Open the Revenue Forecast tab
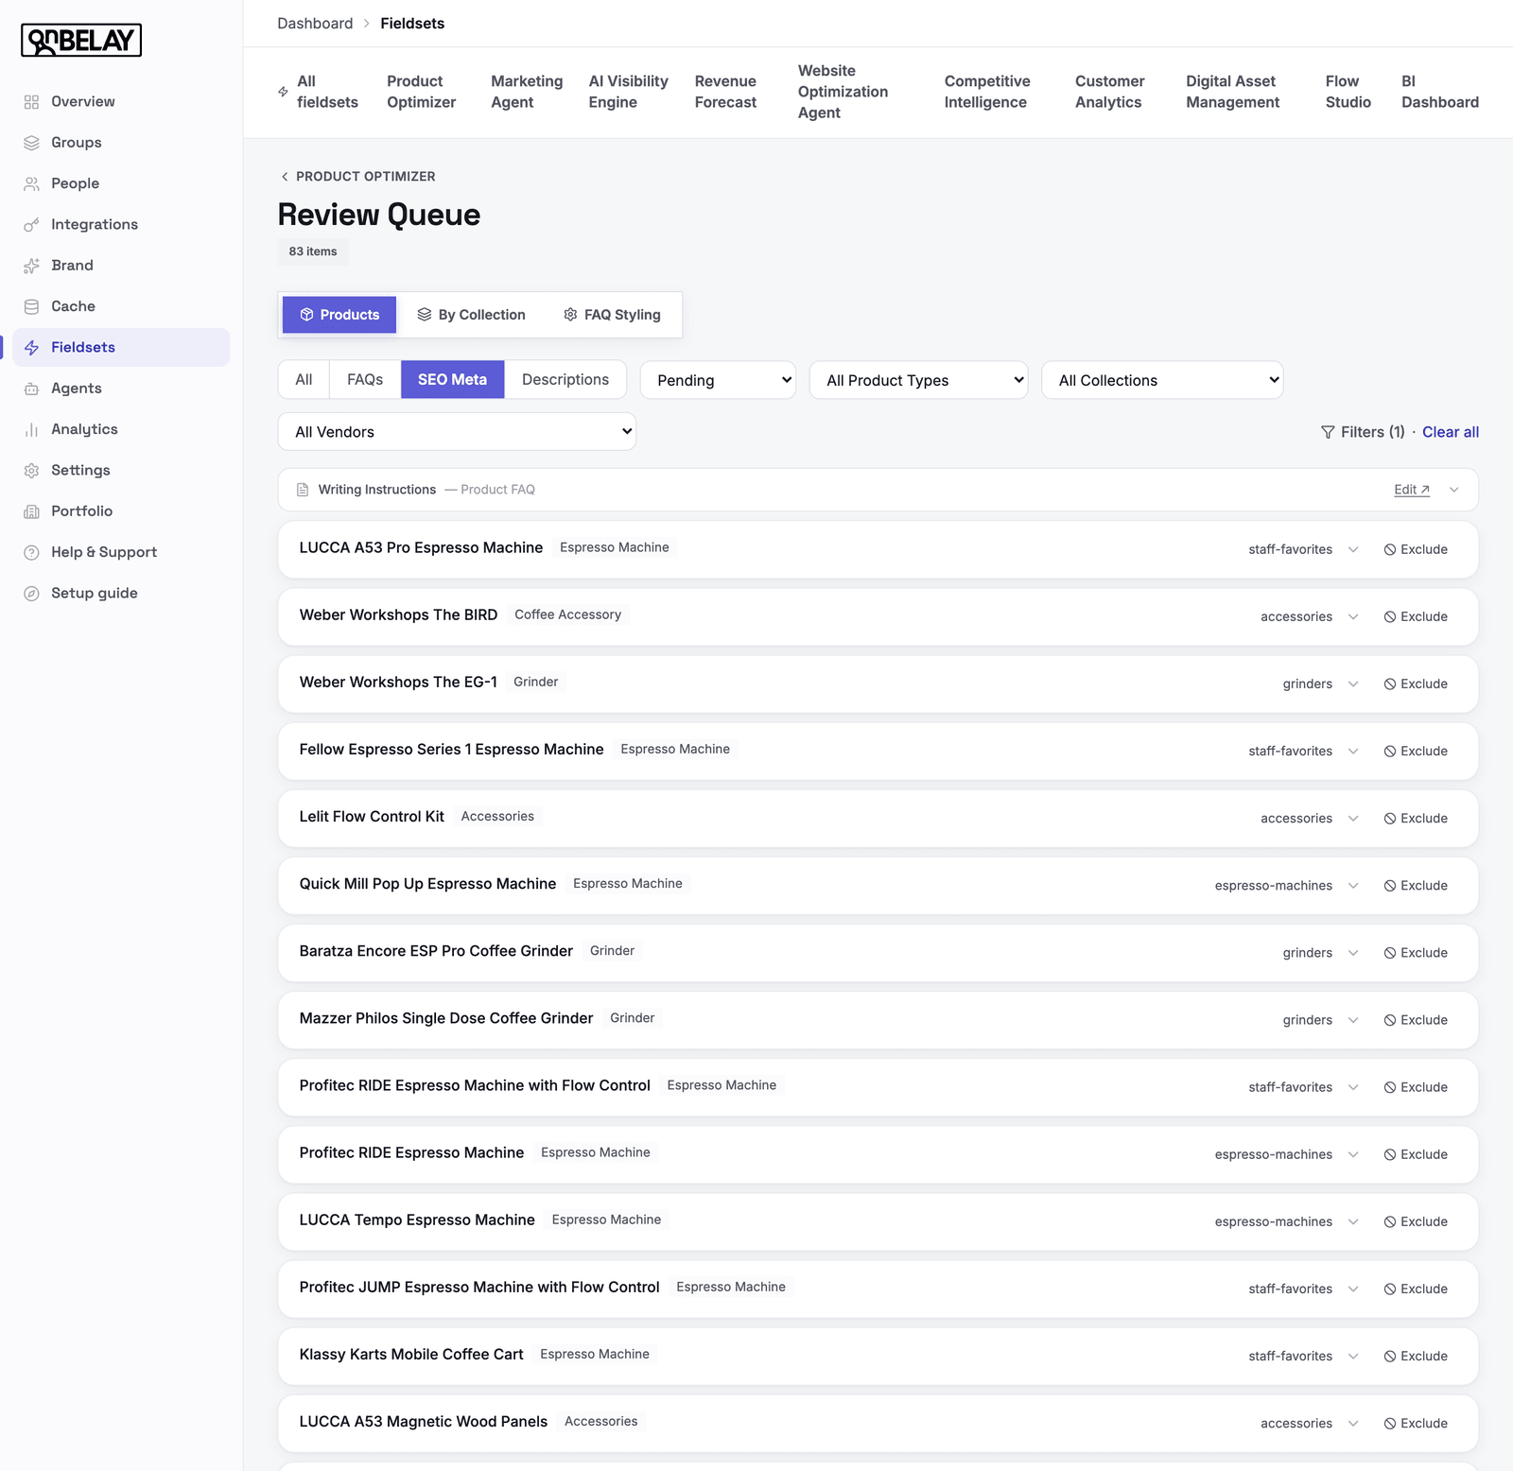This screenshot has width=1513, height=1471. point(725,92)
